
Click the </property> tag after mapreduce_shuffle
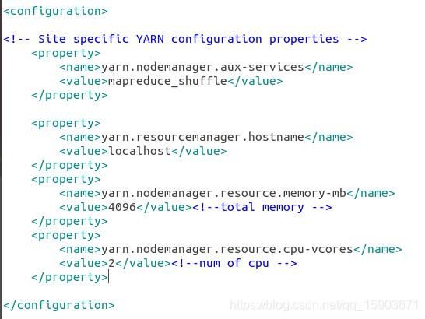[69, 96]
